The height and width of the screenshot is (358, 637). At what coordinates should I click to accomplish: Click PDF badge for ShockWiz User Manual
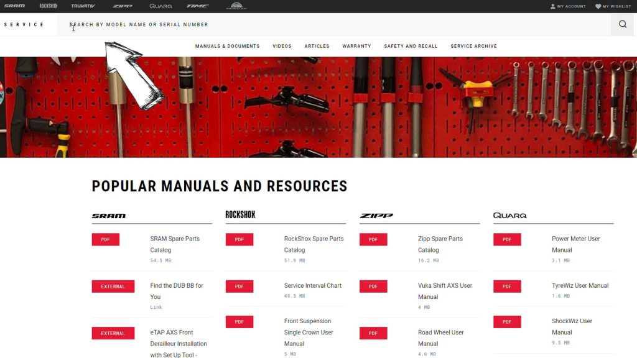pyautogui.click(x=507, y=322)
